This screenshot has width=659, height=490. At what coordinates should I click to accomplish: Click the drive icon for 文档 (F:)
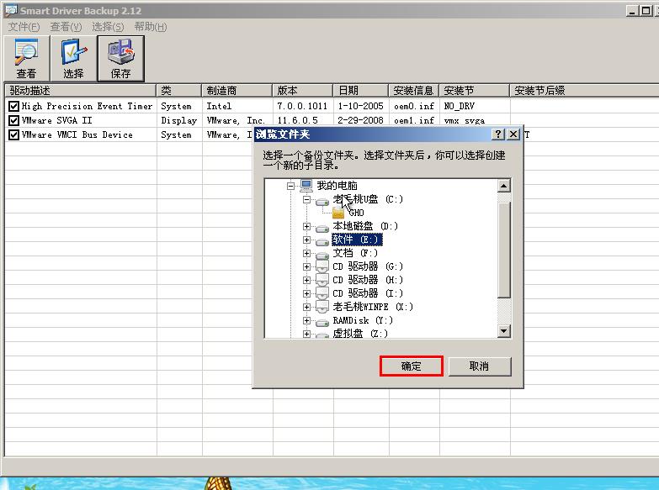[322, 256]
